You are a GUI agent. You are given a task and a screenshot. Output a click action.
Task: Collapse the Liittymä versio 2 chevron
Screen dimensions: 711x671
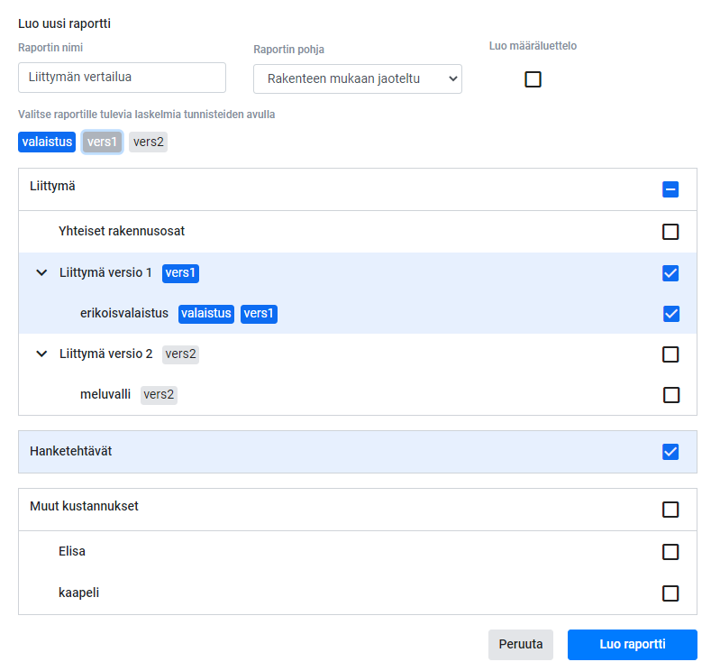41,354
